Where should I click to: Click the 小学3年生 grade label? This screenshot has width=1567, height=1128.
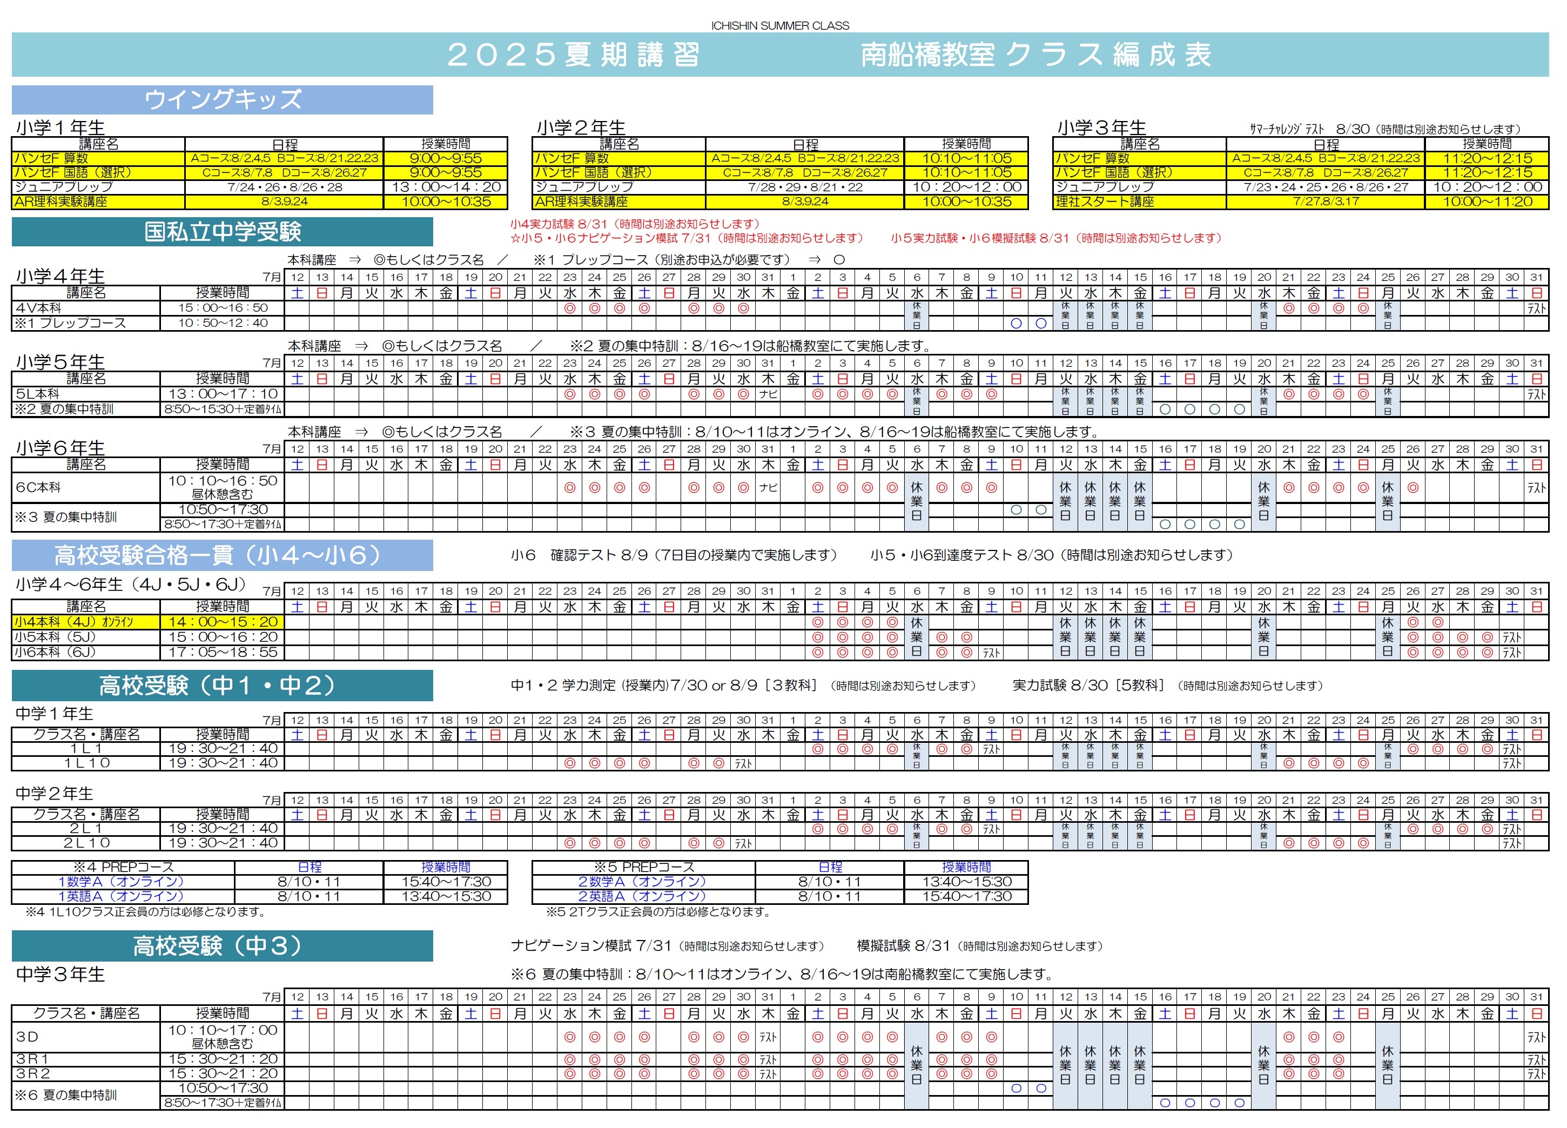1101,128
